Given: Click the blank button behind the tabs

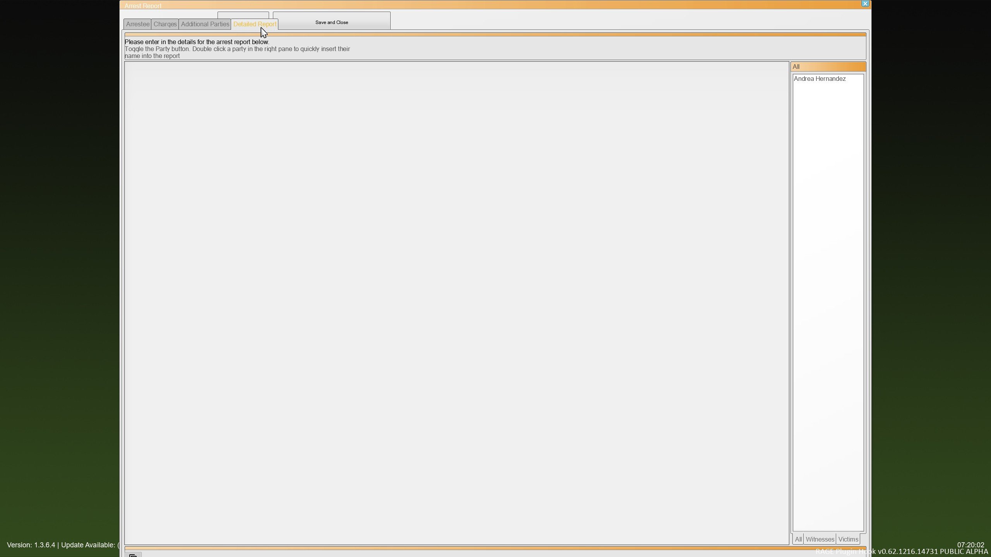Looking at the screenshot, I should pyautogui.click(x=243, y=15).
